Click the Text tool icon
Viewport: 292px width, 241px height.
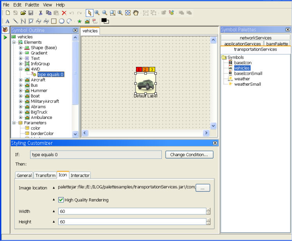click(x=7, y=21)
